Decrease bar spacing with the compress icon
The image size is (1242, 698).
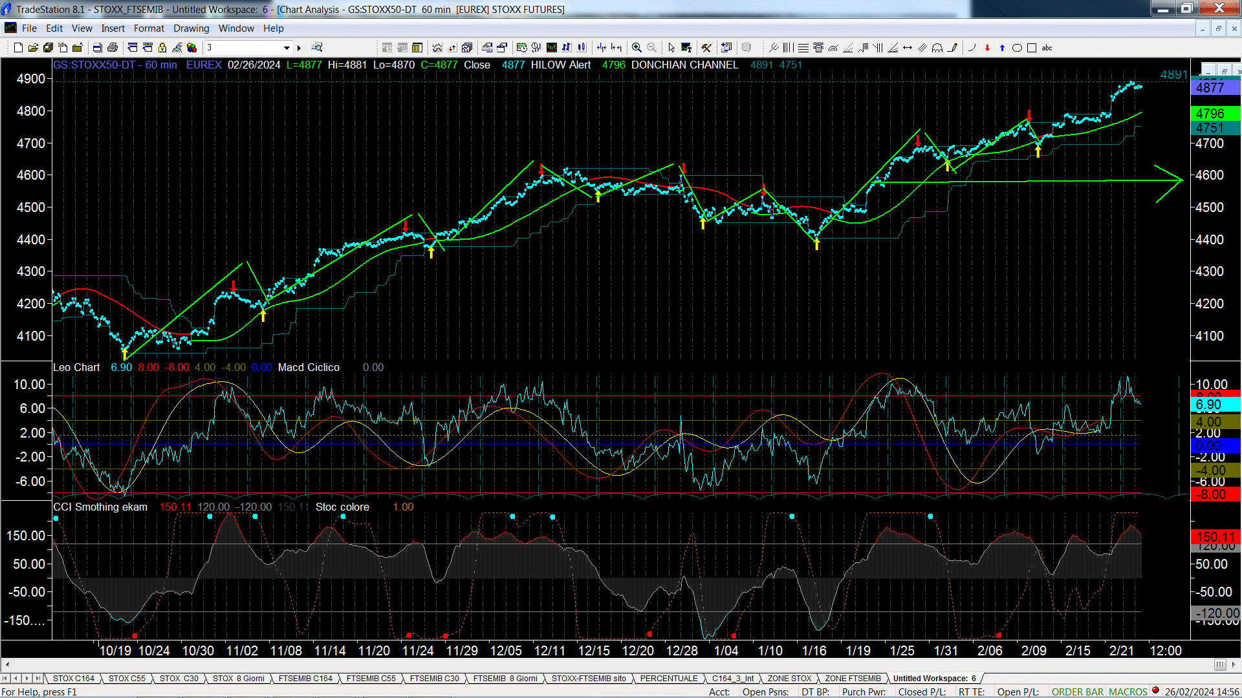click(x=602, y=48)
